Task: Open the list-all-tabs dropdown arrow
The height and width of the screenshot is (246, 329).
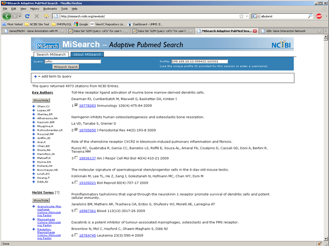Action: pos(326,31)
